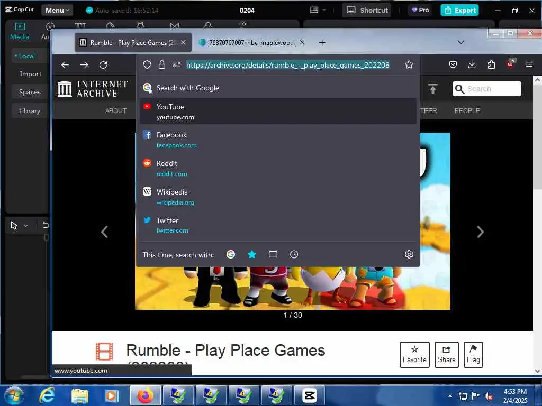Search this time with Google icon
Viewport: 542px width, 406px height.
231,254
